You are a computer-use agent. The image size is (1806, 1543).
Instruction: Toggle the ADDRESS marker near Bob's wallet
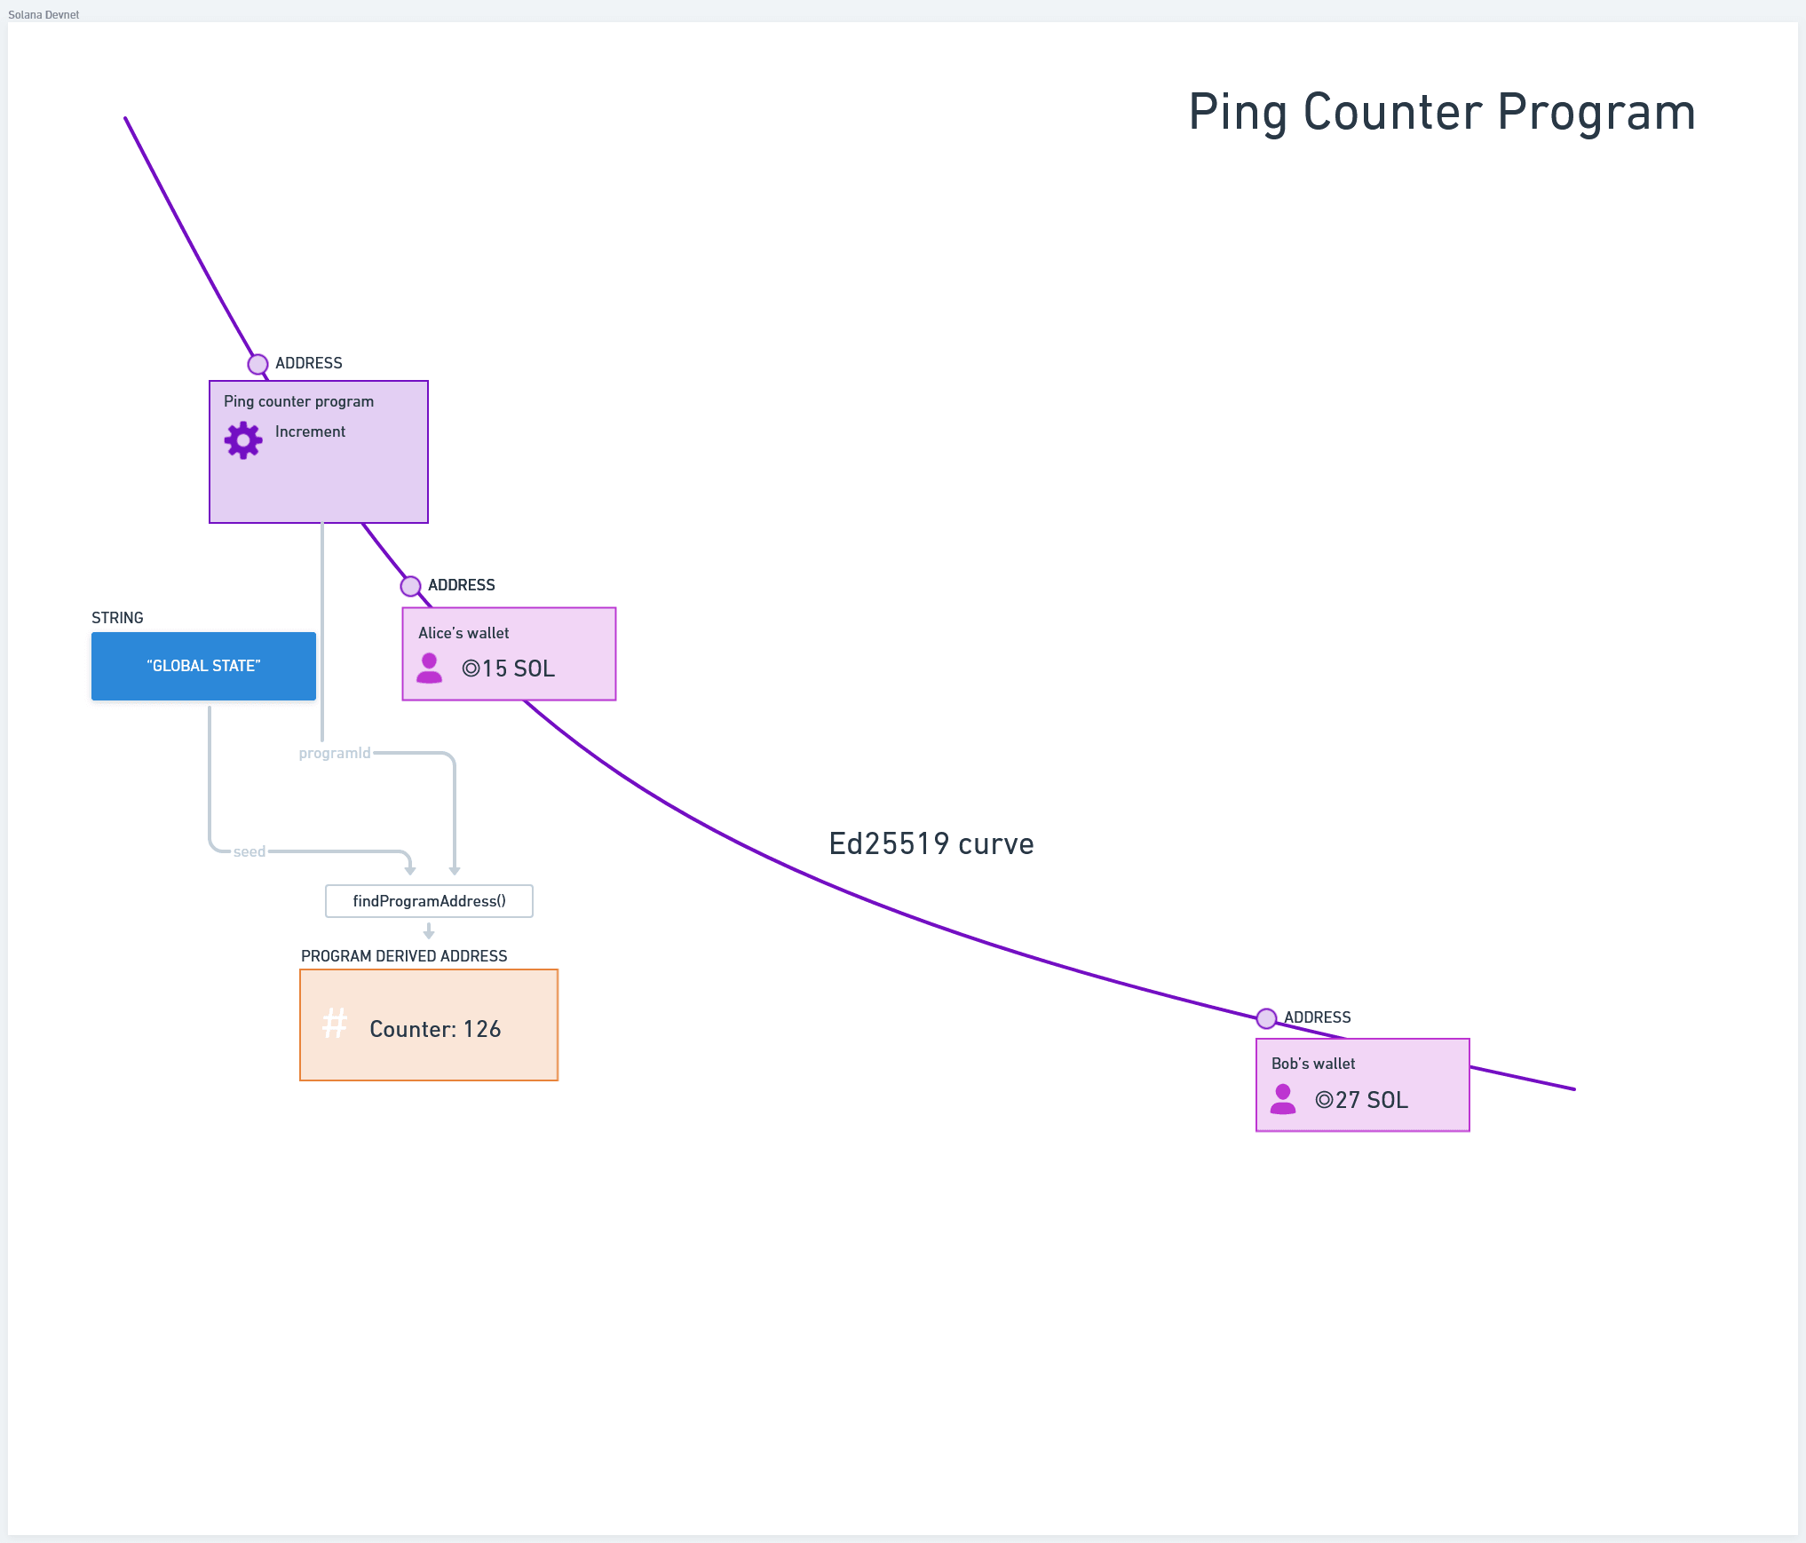[x=1267, y=1017]
